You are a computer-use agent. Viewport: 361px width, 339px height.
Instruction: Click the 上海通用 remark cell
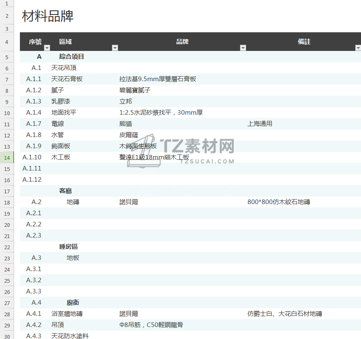click(260, 124)
